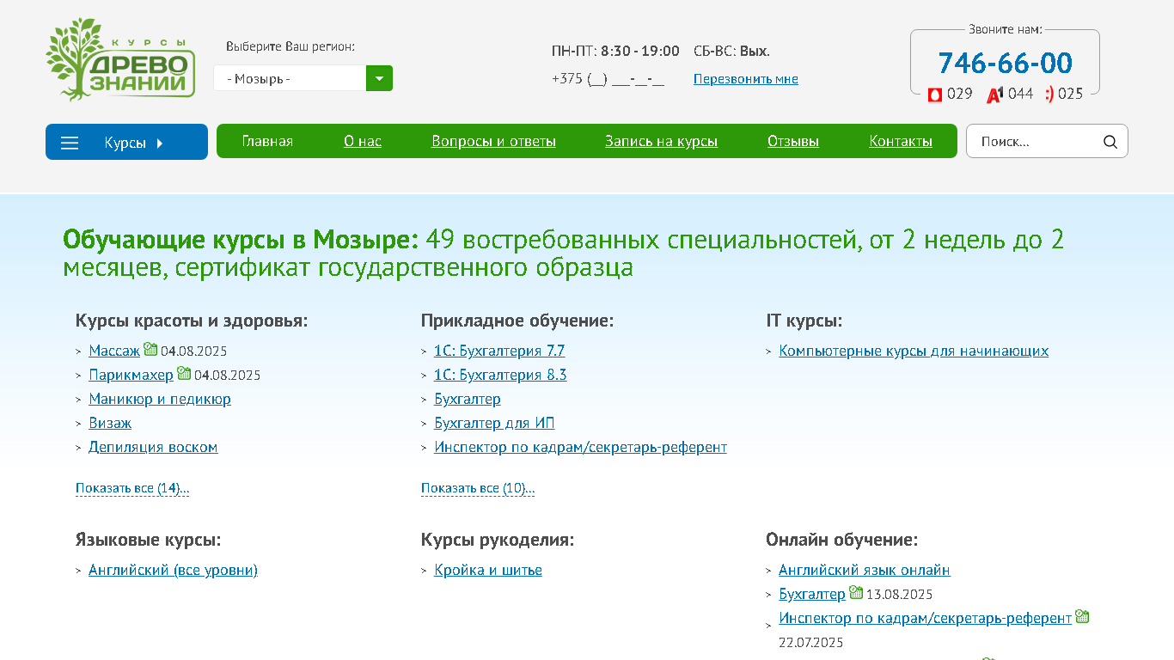Open Английский (все уровни) link
Image resolution: width=1174 pixels, height=660 pixels.
pyautogui.click(x=173, y=570)
